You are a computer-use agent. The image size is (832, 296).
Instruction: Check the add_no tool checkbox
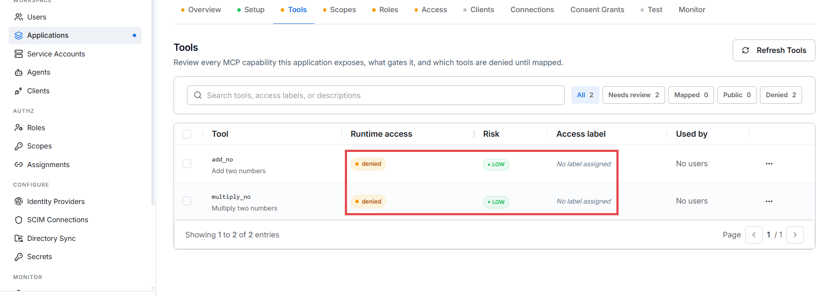coord(187,164)
